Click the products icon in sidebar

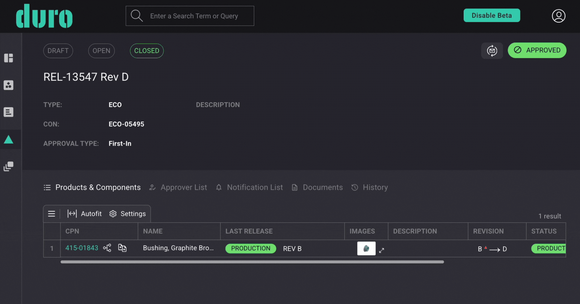coord(9,85)
